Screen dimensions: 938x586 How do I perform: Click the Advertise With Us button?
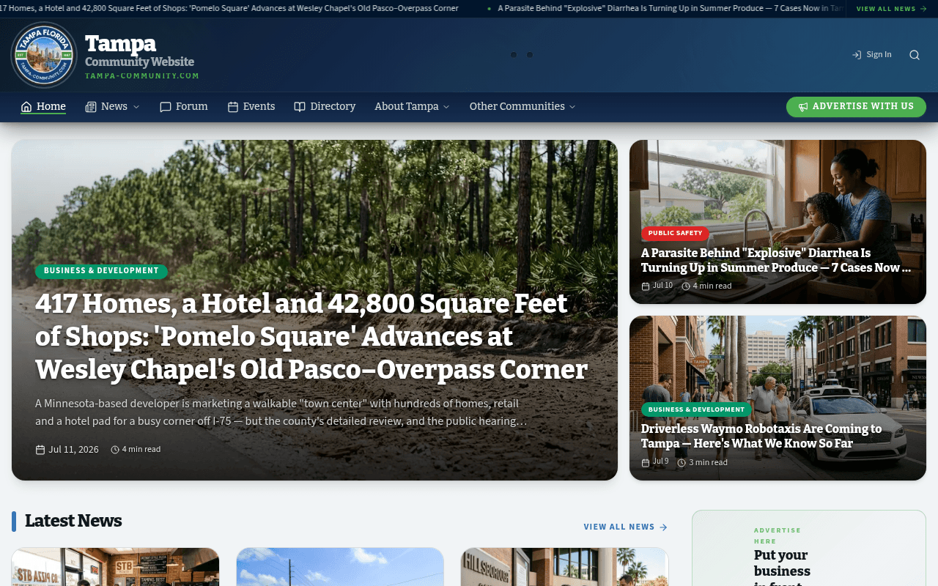pos(856,107)
